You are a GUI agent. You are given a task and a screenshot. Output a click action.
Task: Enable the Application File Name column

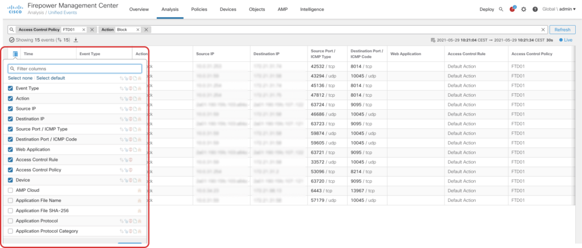coord(10,200)
